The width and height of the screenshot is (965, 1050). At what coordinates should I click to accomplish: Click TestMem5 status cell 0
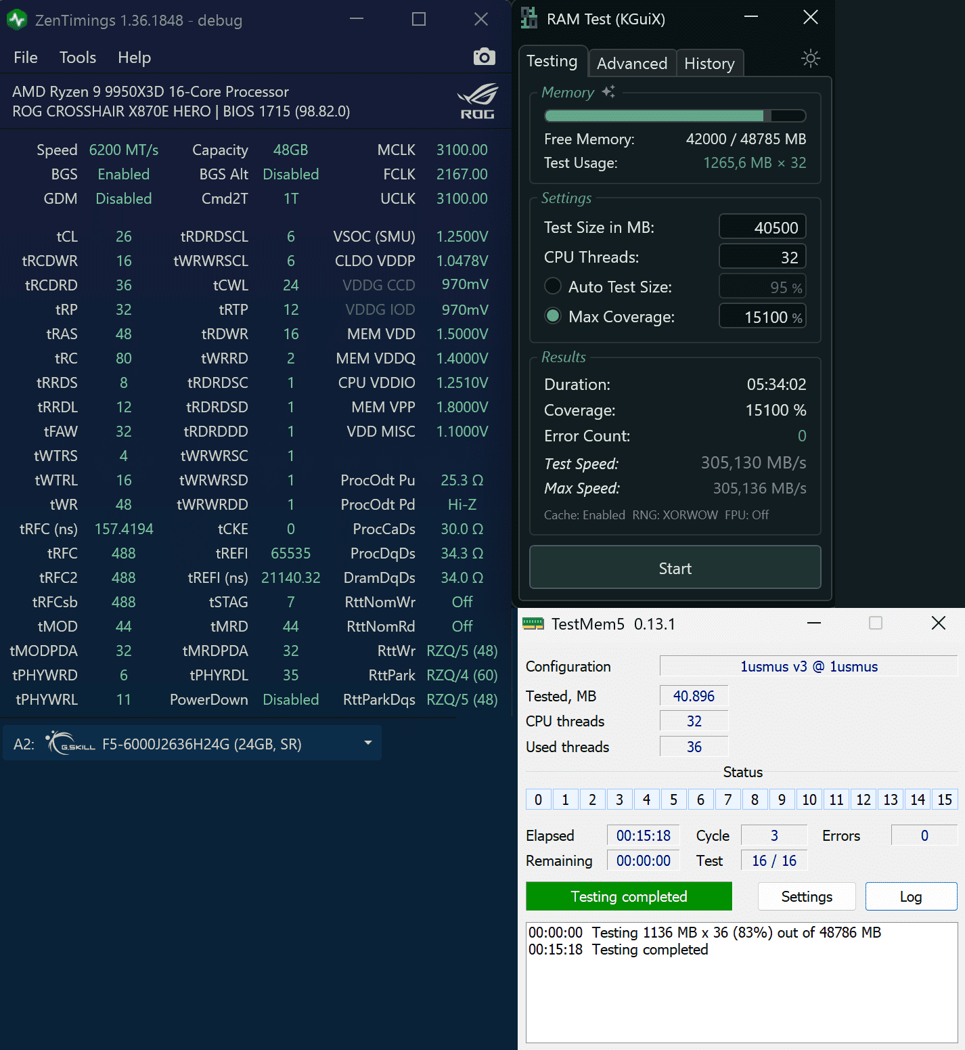[538, 800]
